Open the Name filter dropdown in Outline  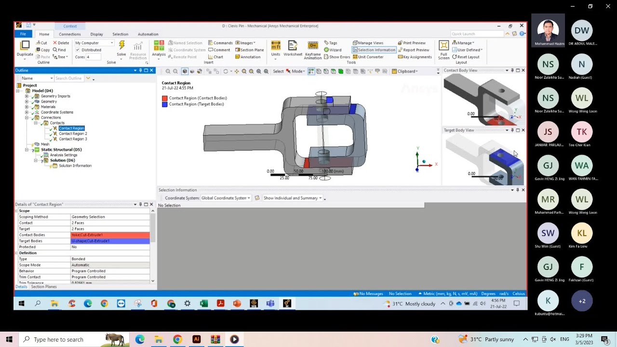[x=37, y=78]
